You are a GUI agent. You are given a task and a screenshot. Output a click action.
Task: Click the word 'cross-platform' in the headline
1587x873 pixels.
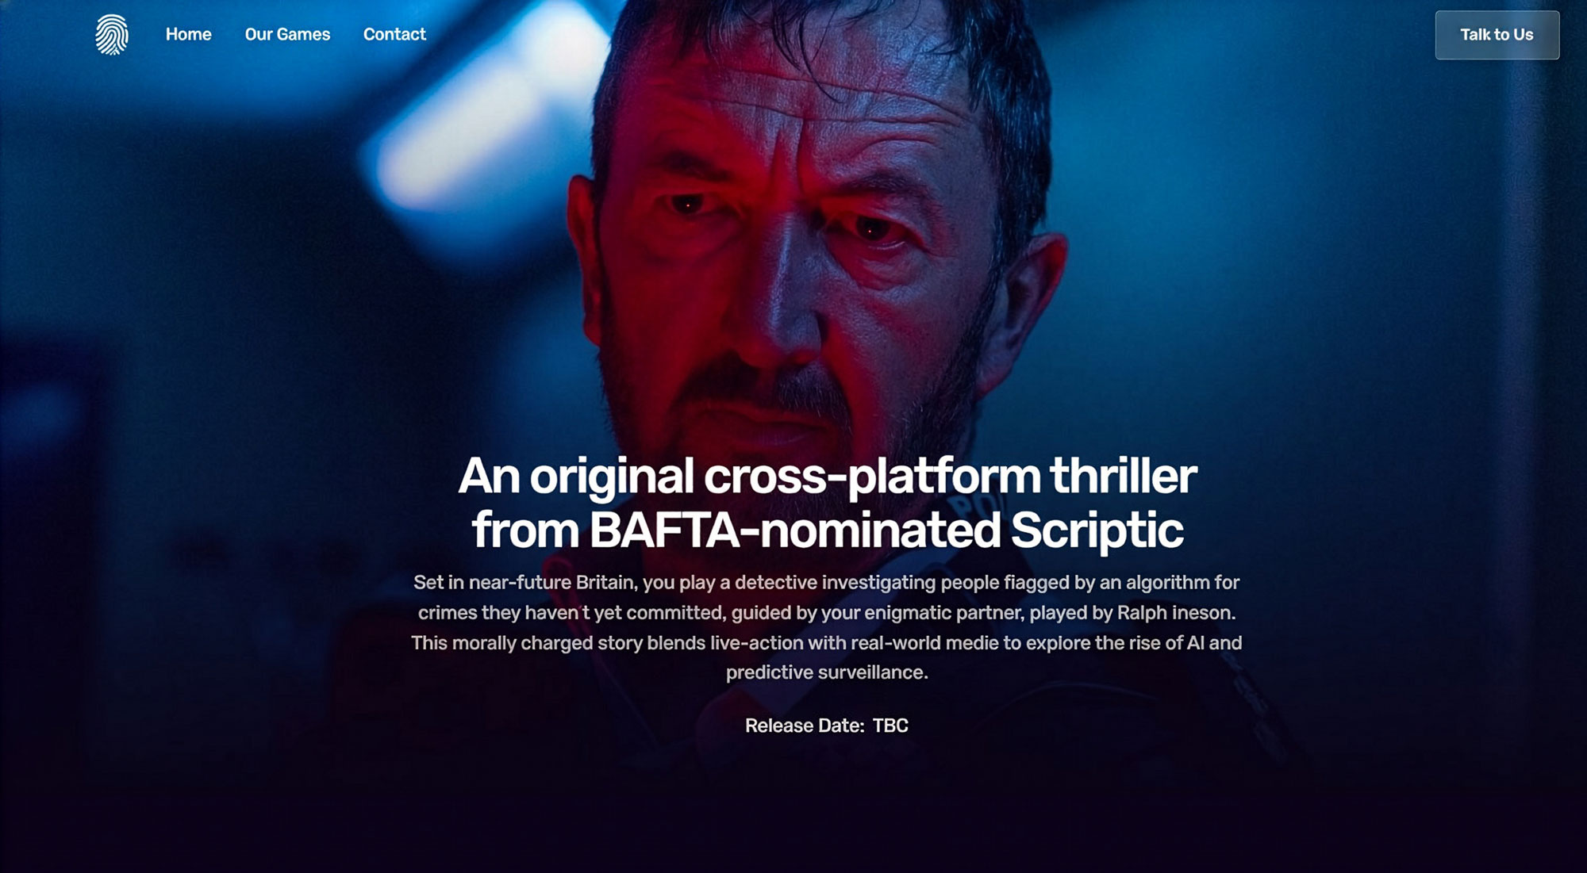coord(872,477)
